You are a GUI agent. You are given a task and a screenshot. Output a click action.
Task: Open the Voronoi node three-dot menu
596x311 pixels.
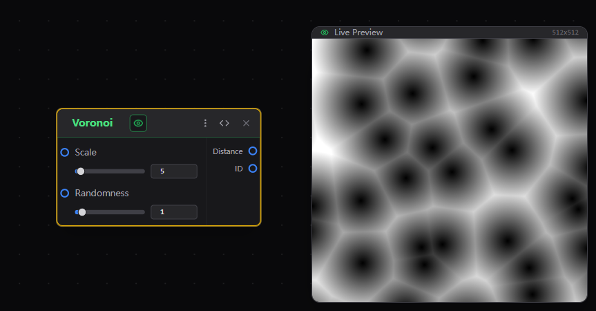pyautogui.click(x=205, y=123)
